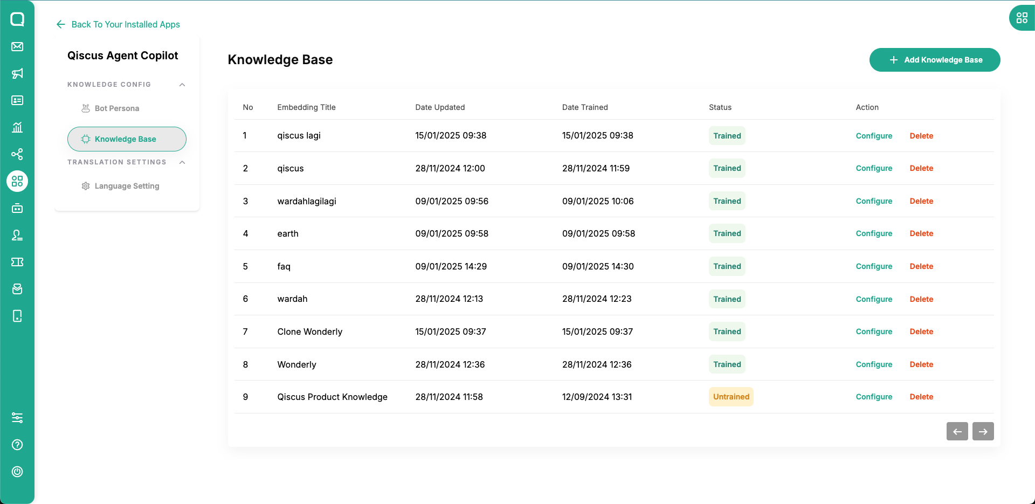Click the Qiscus Agent Copilot heading
1035x504 pixels.
click(x=122, y=56)
